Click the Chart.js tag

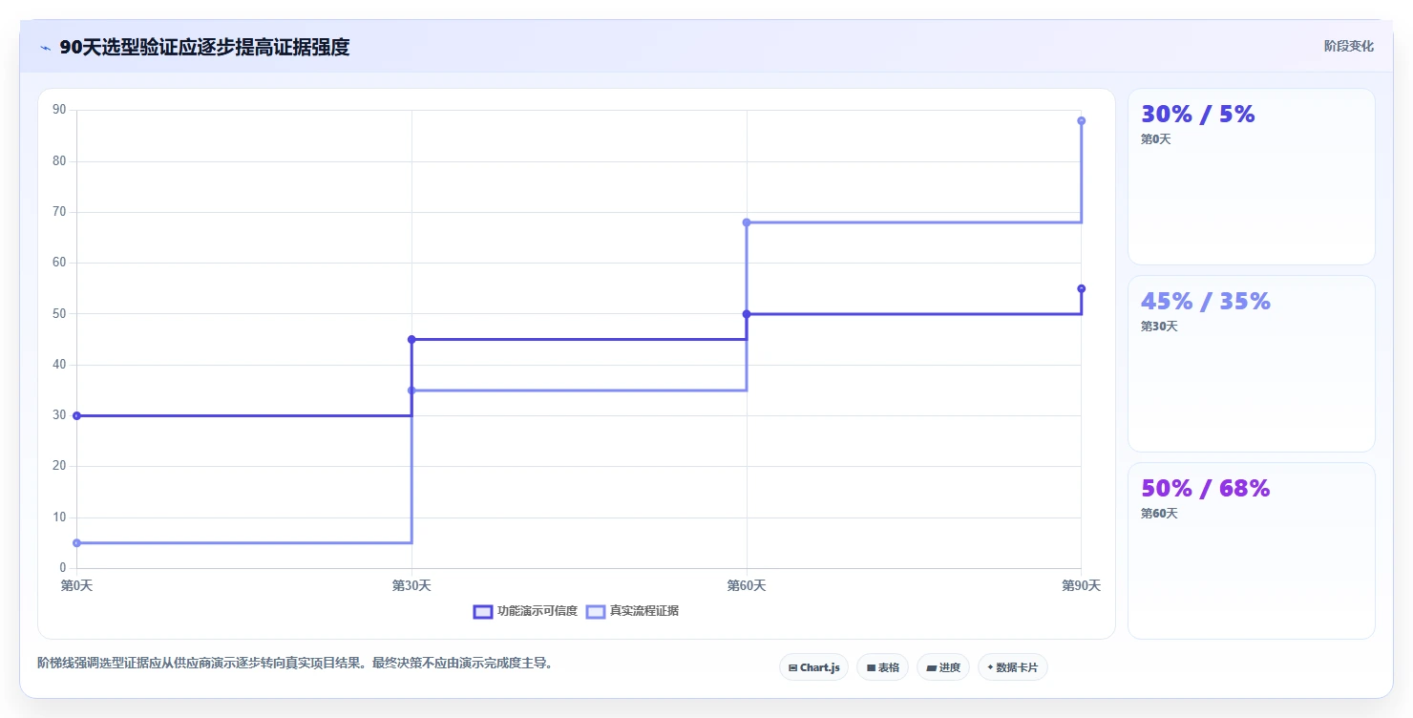tap(813, 667)
